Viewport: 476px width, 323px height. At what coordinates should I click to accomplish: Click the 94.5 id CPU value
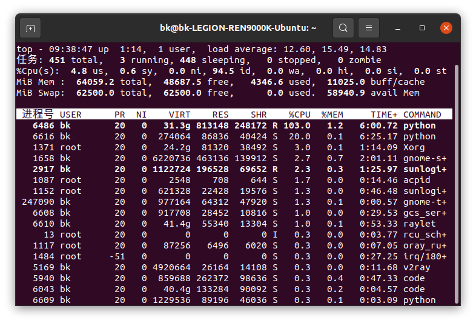(x=223, y=71)
